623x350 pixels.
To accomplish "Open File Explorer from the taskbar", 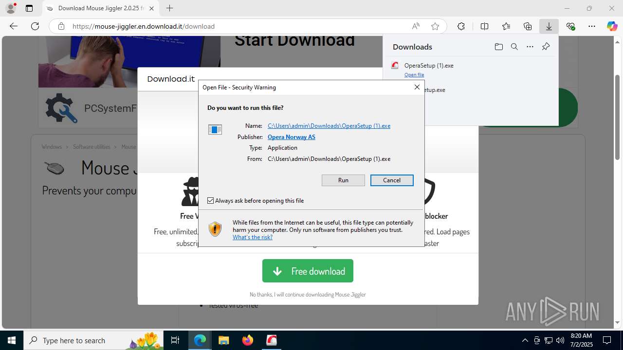I will click(223, 340).
